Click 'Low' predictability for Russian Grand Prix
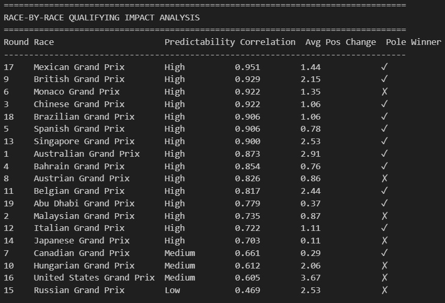Viewport: 445px width, 303px height. point(172,290)
